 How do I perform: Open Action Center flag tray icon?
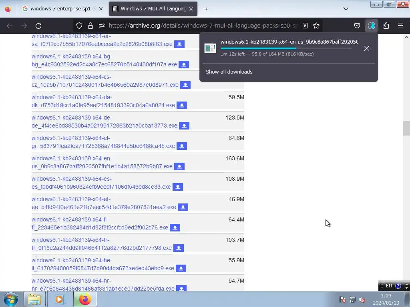click(x=342, y=300)
